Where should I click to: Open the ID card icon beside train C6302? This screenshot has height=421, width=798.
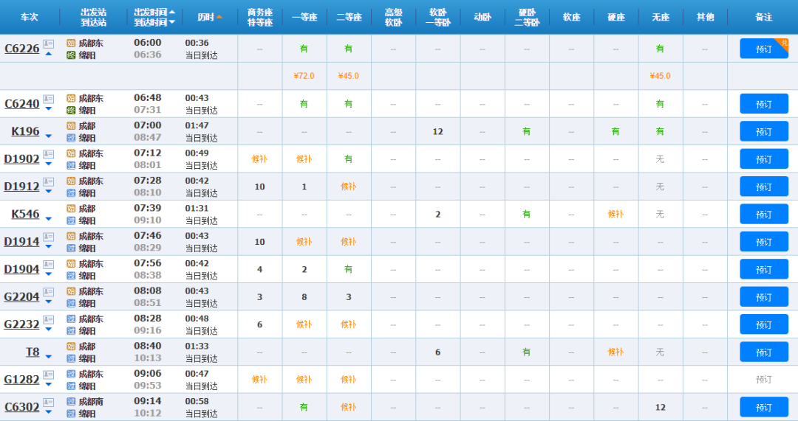click(x=48, y=403)
